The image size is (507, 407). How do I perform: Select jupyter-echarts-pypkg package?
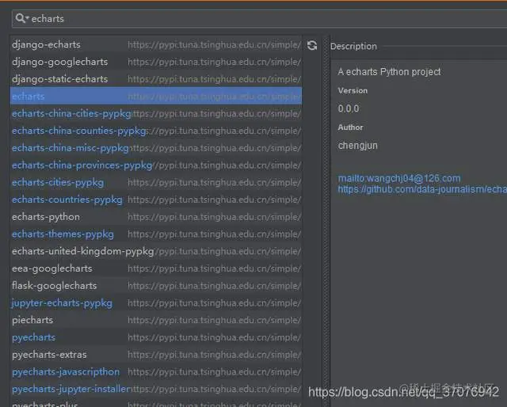pyautogui.click(x=156, y=303)
